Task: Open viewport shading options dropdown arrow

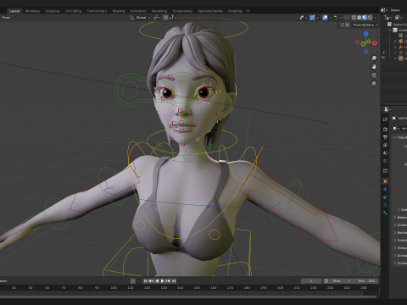Action: tap(376, 18)
